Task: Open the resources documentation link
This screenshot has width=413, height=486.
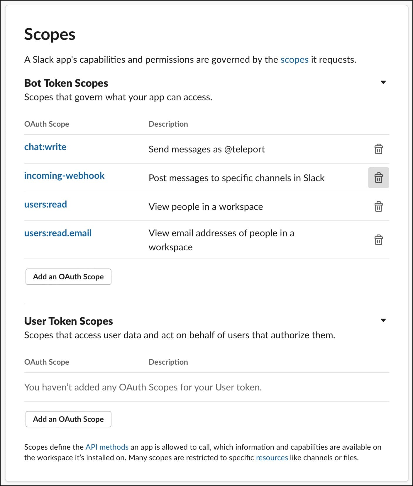Action: click(x=272, y=458)
